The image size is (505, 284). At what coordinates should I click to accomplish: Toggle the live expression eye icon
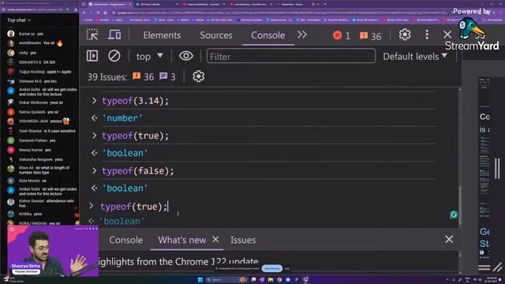186,56
